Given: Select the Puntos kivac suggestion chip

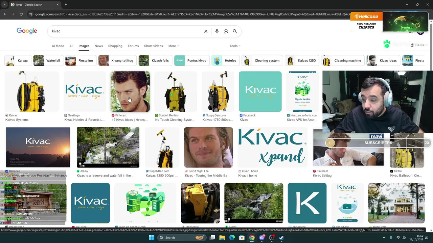Looking at the screenshot, I should [x=192, y=60].
